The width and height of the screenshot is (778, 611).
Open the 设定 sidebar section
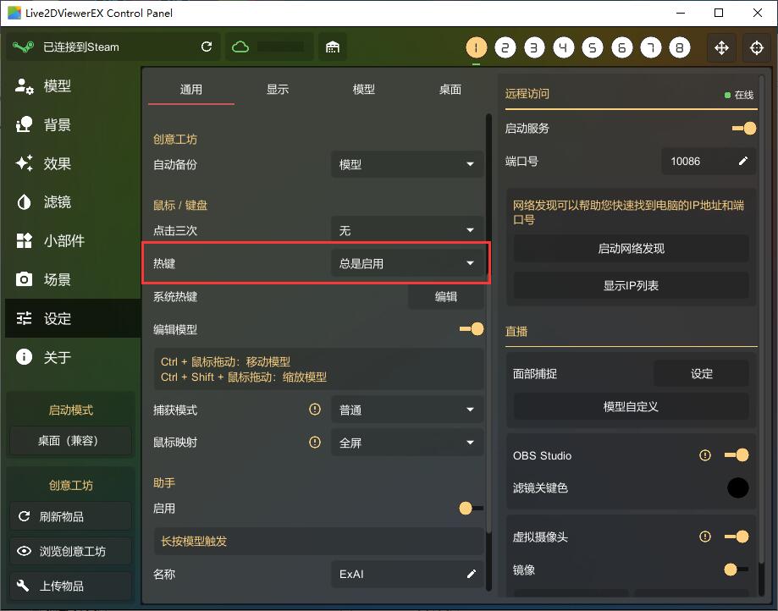(x=73, y=318)
